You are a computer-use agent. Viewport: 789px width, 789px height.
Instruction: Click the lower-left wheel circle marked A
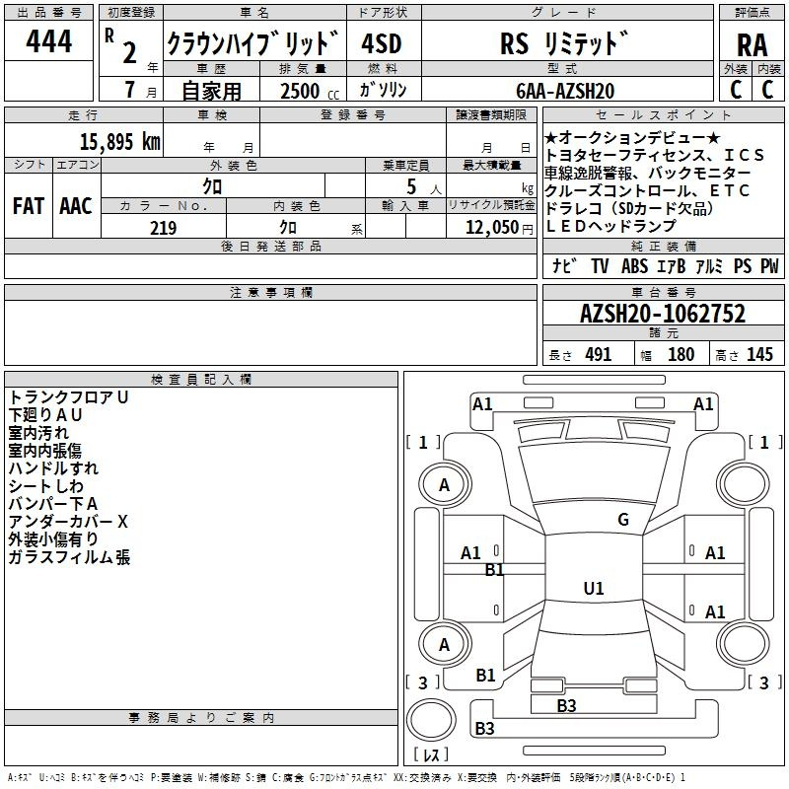(444, 645)
